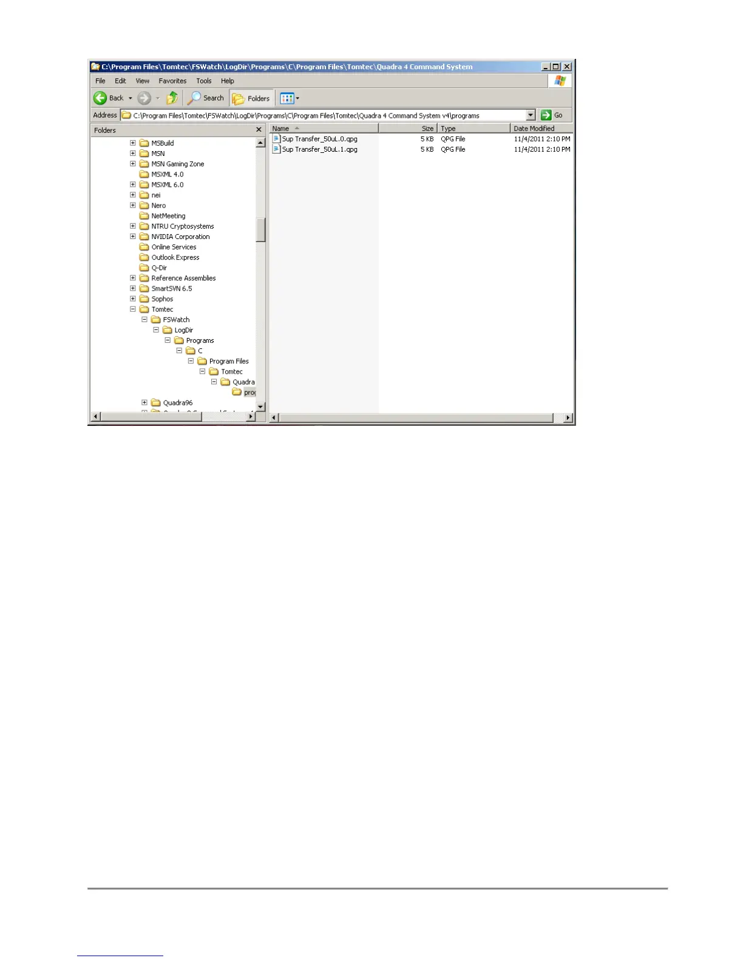Select the nei folder in tree
This screenshot has width=743, height=961.
(x=156, y=195)
